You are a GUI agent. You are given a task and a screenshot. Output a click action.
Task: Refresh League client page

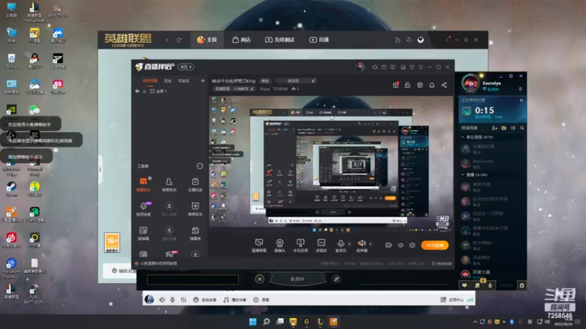[x=179, y=40]
